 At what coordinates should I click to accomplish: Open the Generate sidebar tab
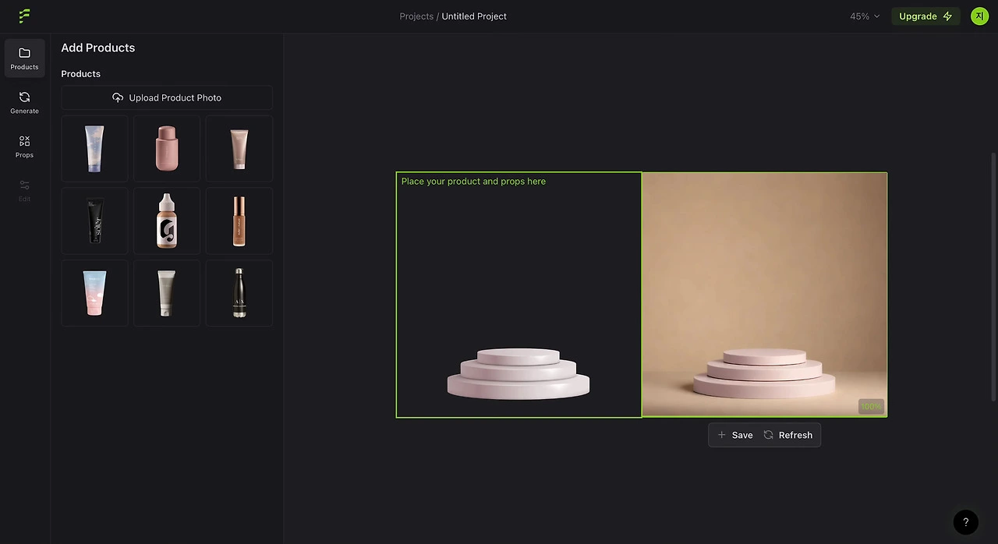(24, 102)
